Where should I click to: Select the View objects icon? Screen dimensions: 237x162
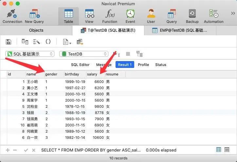[89, 15]
